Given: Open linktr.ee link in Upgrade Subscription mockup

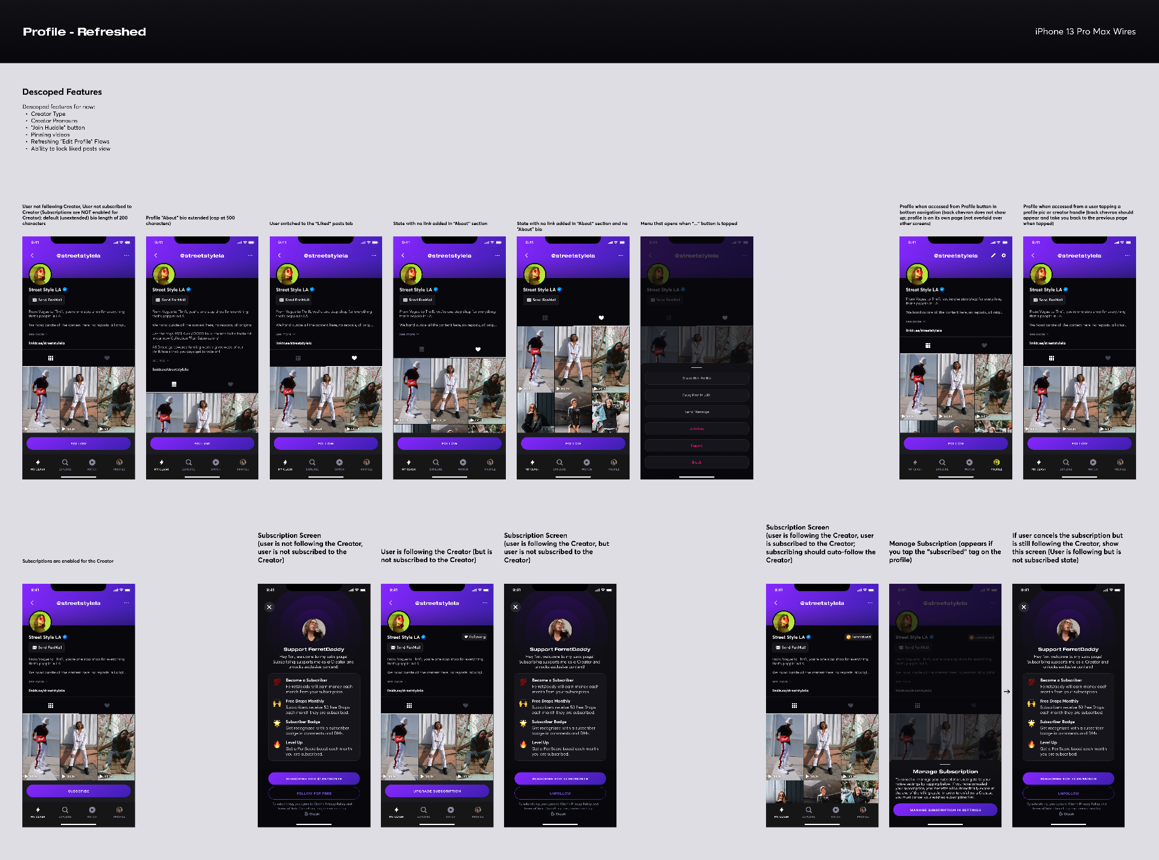Looking at the screenshot, I should (x=405, y=691).
